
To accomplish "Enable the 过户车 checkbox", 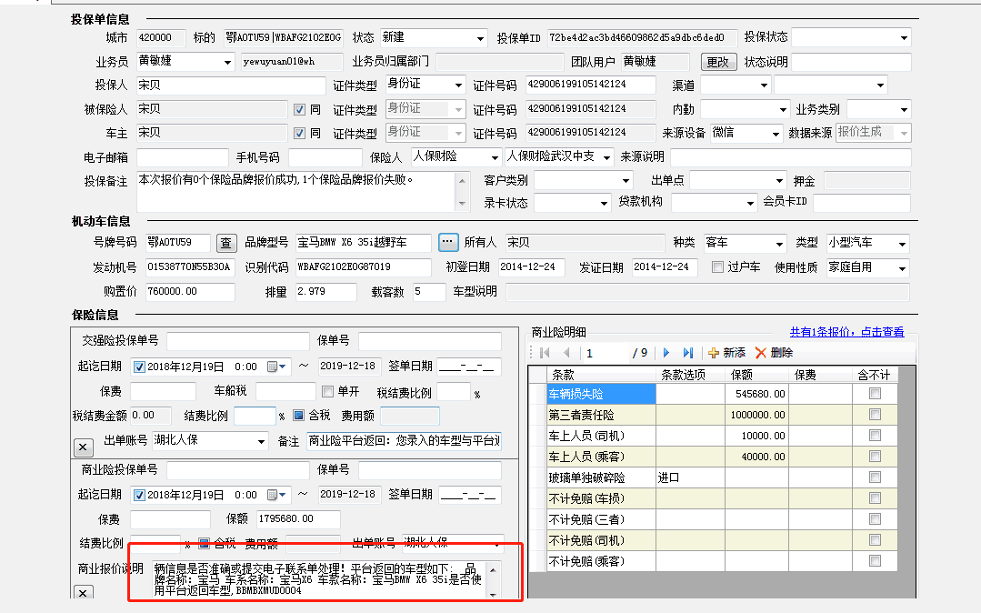I will pos(717,267).
